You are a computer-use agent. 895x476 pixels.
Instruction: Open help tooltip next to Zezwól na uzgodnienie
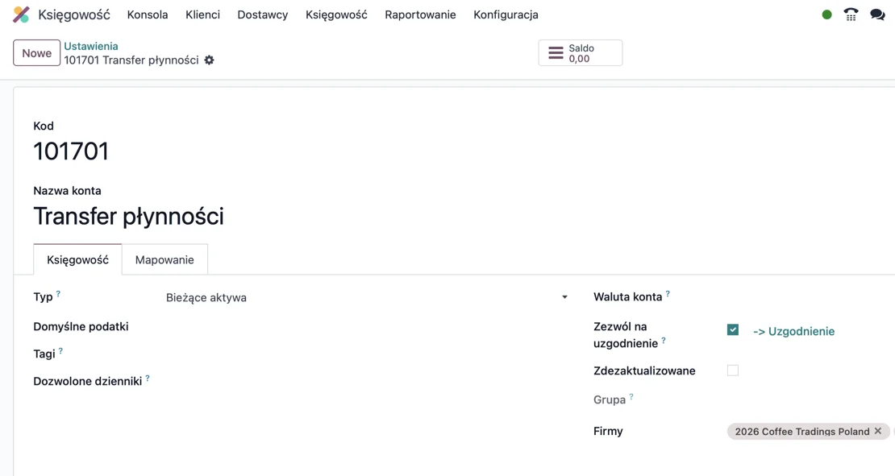point(664,341)
